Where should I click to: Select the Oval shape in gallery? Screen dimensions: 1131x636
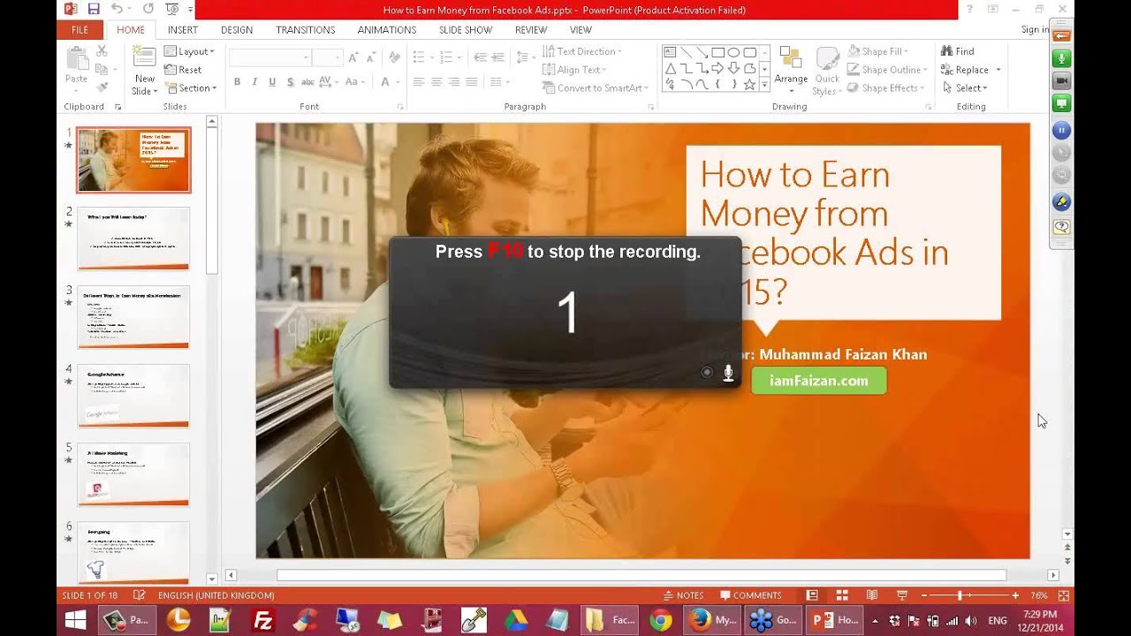pos(733,52)
